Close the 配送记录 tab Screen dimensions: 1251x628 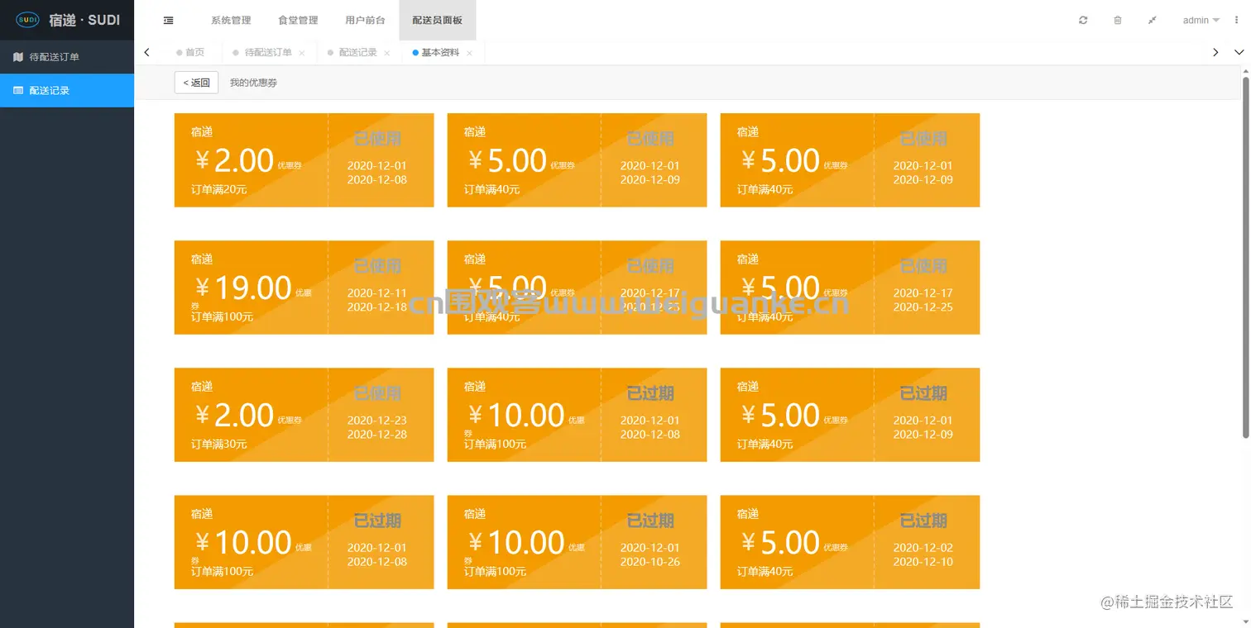click(387, 53)
